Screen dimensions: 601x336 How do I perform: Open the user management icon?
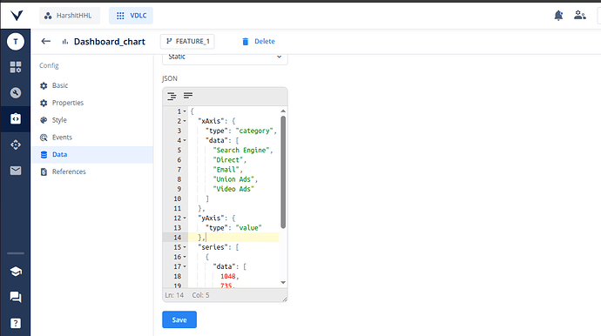(579, 16)
